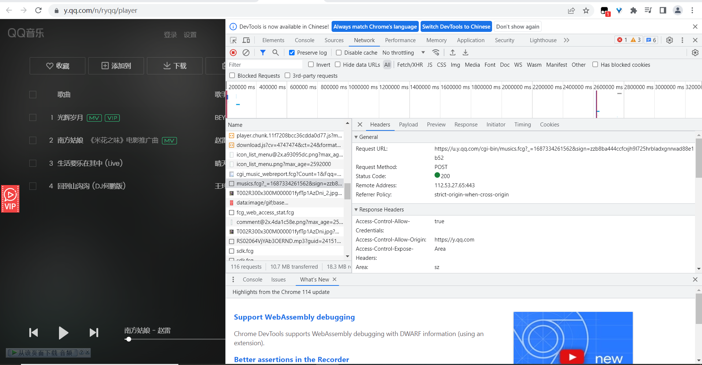Viewport: 702px width, 365px height.
Task: Click the 收藏 favorite button
Action: (58, 66)
